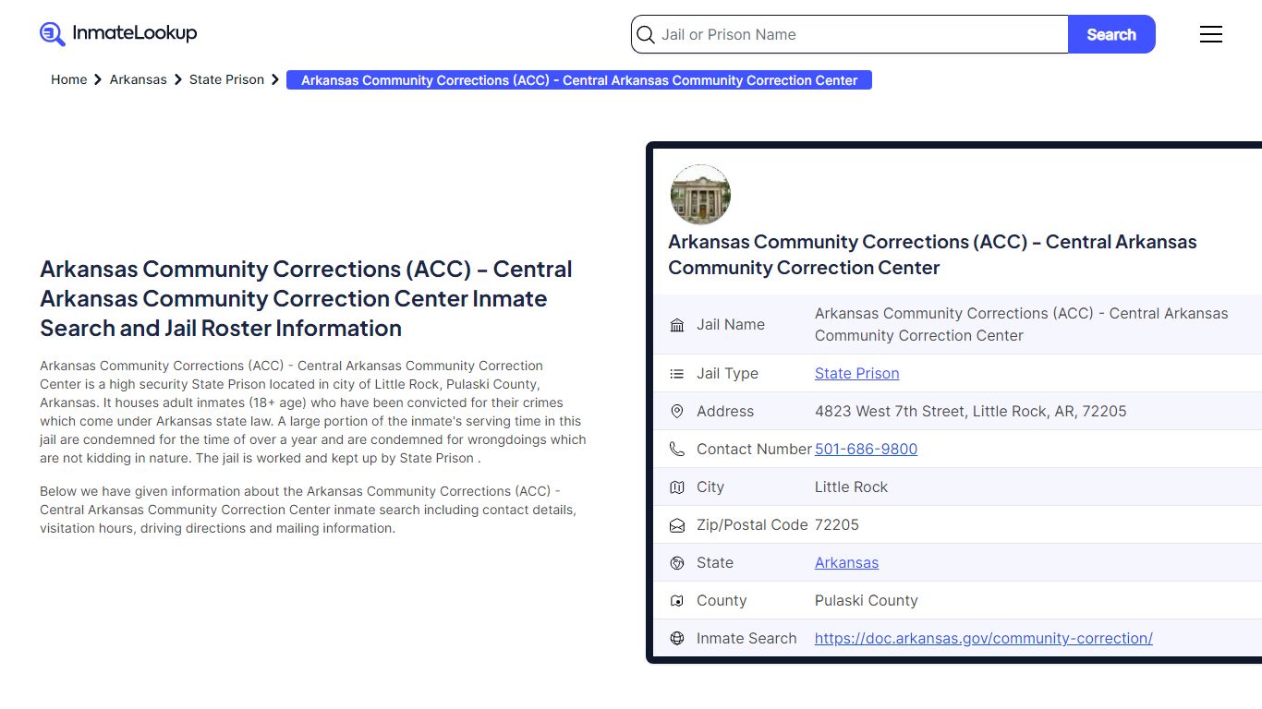Open State Prison breadcrumb link
The image size is (1262, 709).
click(x=226, y=80)
